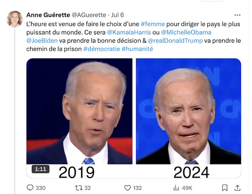Play the 2019 versus 2024 video
The width and height of the screenshot is (252, 194).
click(134, 118)
